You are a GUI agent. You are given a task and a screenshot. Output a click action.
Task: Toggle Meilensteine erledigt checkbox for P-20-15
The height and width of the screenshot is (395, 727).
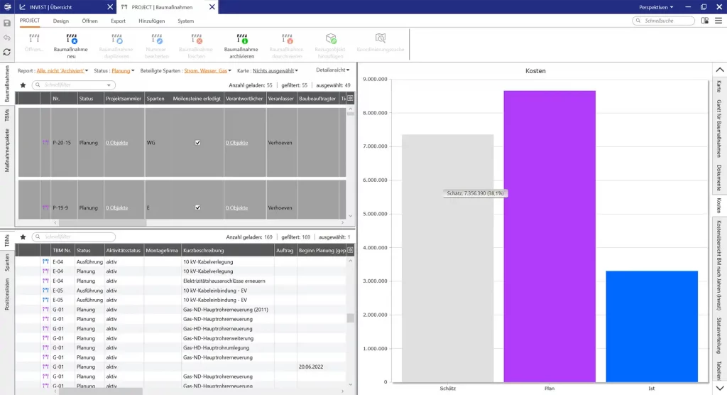click(197, 143)
